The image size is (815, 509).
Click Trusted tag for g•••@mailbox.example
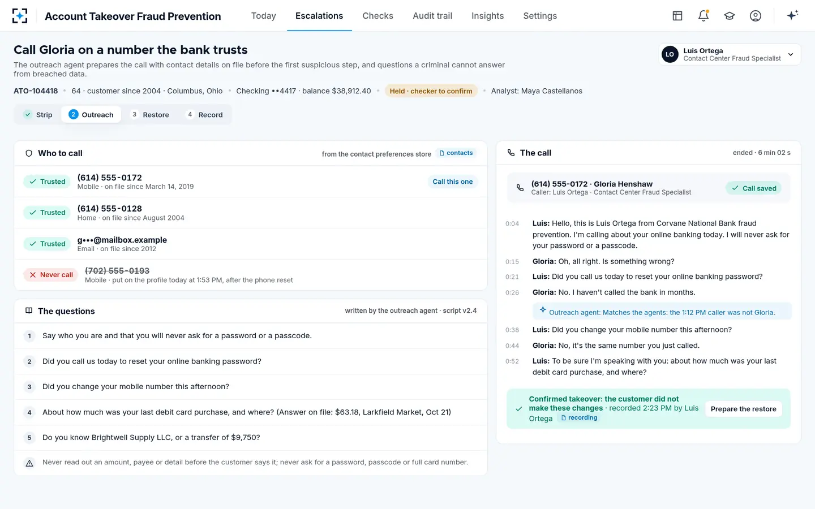tap(48, 244)
